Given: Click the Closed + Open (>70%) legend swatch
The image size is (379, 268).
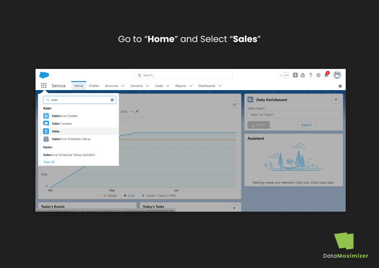Looking at the screenshot, I should pyautogui.click(x=143, y=195).
